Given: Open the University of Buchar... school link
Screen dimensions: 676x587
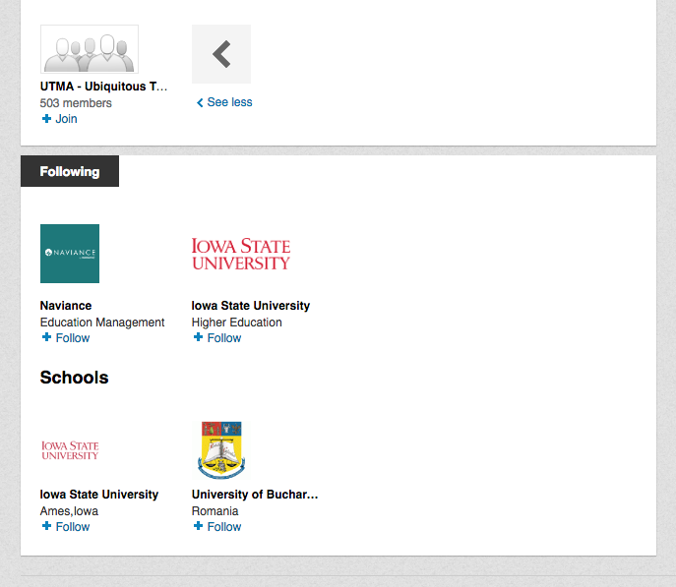Looking at the screenshot, I should [255, 494].
